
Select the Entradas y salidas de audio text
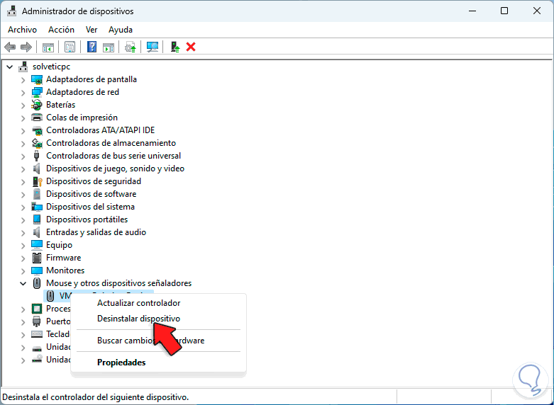96,232
